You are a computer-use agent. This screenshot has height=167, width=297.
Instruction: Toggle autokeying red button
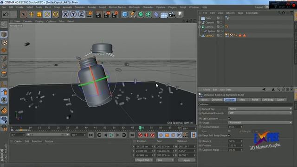(x=147, y=135)
